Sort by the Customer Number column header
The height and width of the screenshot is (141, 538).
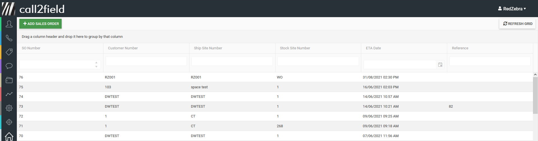[x=123, y=48]
